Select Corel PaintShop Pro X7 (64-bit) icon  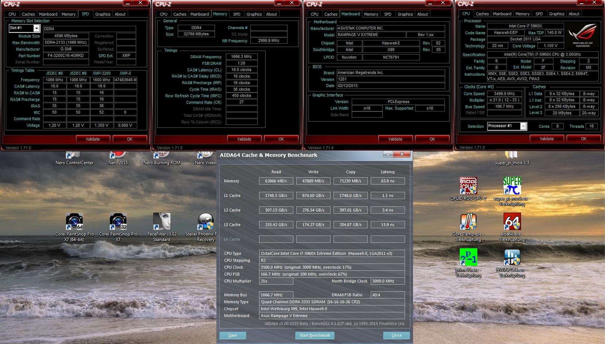point(74,227)
